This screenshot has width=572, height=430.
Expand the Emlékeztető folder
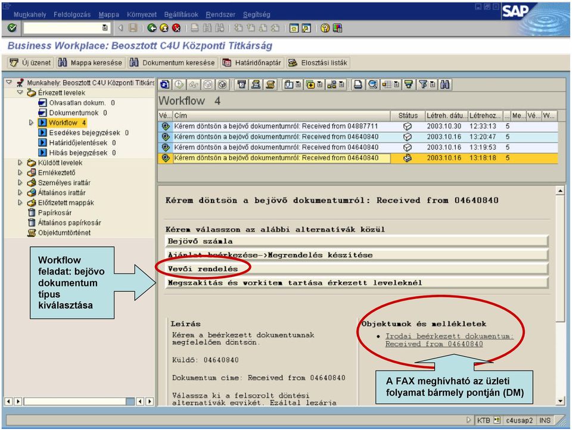pos(20,173)
